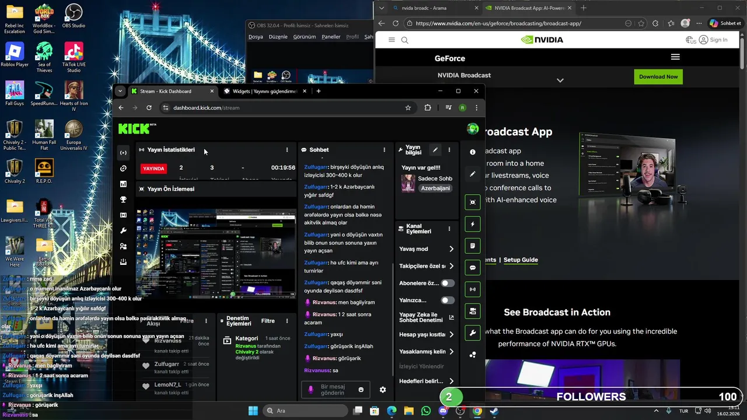Click the pencil icon in Kick right toolbar
Image resolution: width=747 pixels, height=420 pixels.
point(473,174)
